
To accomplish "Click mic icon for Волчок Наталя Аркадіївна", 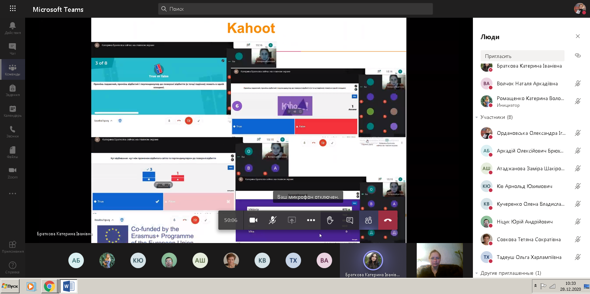I will click(578, 83).
